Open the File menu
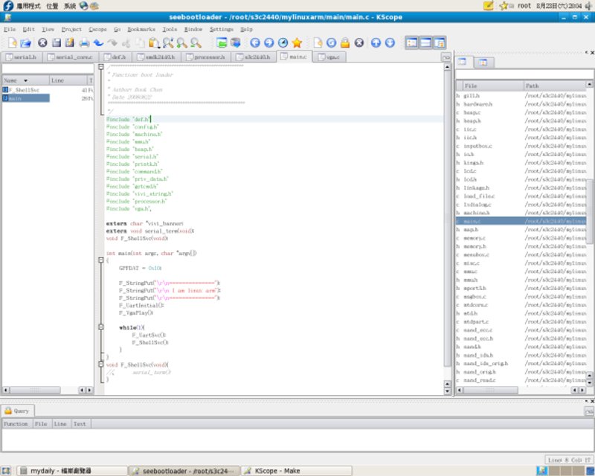This screenshot has height=476, width=595. coord(10,29)
